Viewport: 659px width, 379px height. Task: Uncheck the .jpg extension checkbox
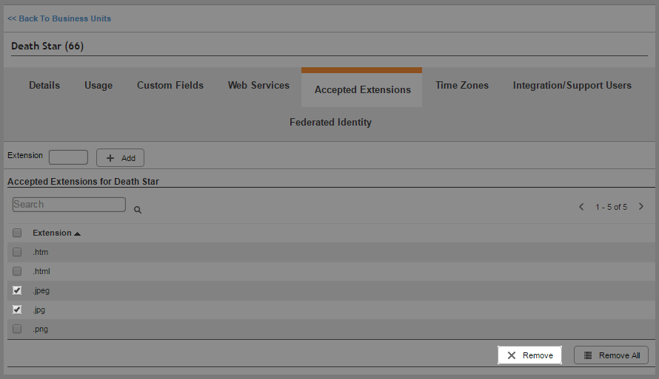[17, 310]
